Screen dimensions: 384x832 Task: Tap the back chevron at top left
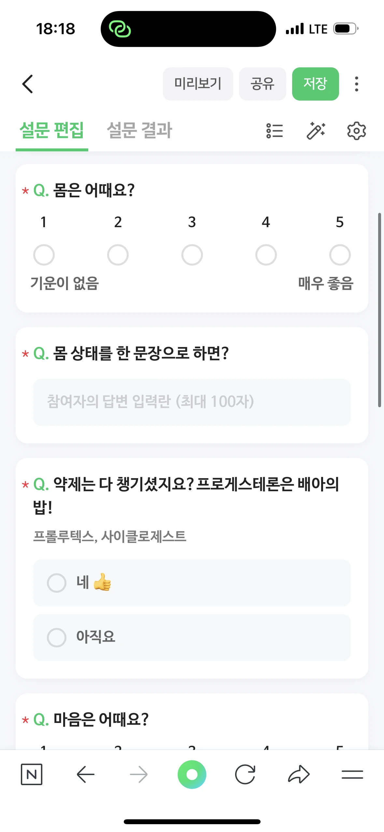tap(28, 84)
